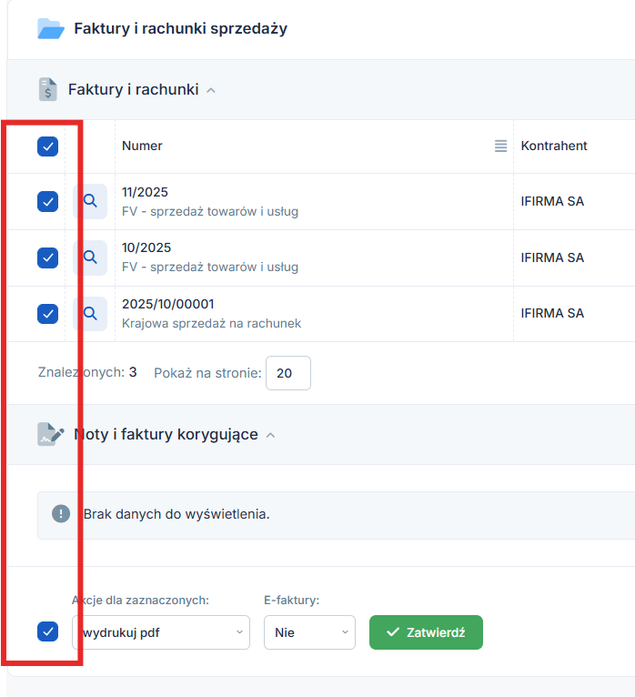Open preview of invoice 11/2025
The width and height of the screenshot is (635, 697).
click(x=90, y=201)
